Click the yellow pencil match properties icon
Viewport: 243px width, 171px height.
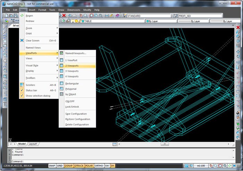tap(111, 15)
